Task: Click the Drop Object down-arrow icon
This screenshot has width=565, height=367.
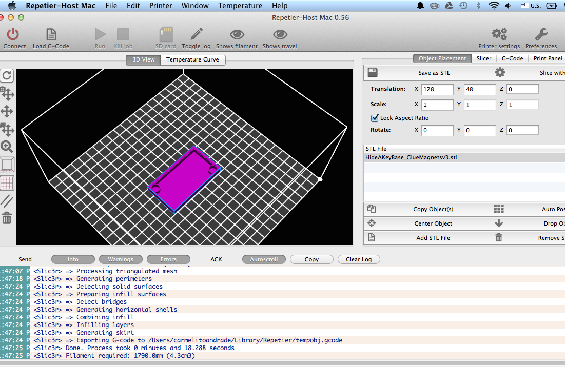Action: (499, 223)
